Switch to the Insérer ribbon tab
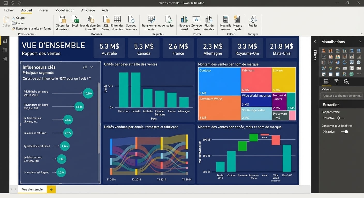The width and height of the screenshot is (364, 198). [x=43, y=10]
